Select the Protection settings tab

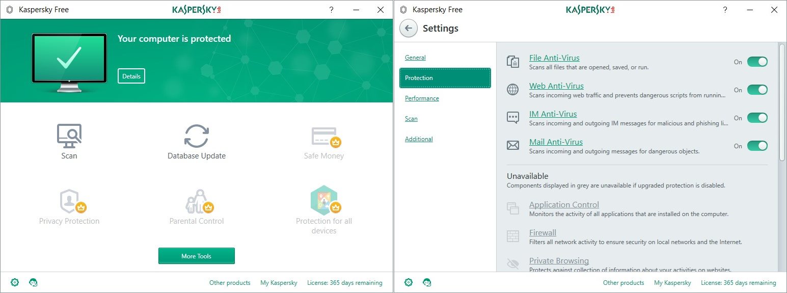[x=445, y=78]
